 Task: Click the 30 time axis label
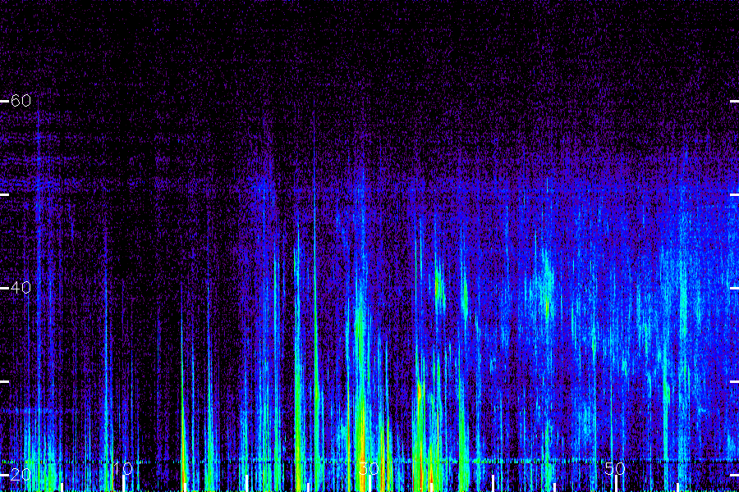369,468
